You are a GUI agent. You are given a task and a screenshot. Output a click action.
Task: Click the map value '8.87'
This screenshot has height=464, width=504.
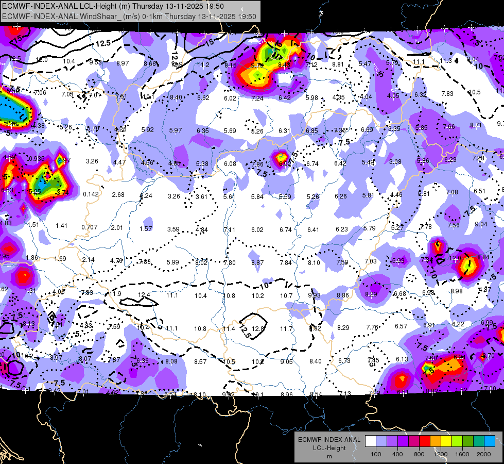[257, 262]
